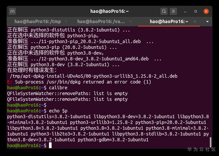Screen dimensions: 219x156
Task: Close the /va... tab
Action: click(x=130, y=22)
